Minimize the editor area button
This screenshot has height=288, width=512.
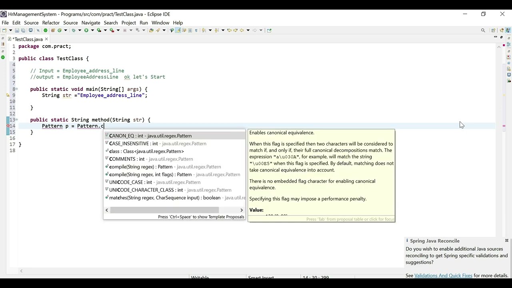pyautogui.click(x=495, y=37)
